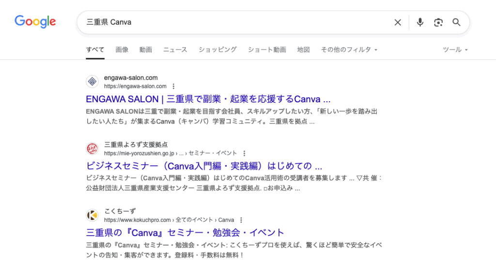Click the snippet mentioning 登録料・手数料は無料
The height and width of the screenshot is (268, 496).
(234, 250)
